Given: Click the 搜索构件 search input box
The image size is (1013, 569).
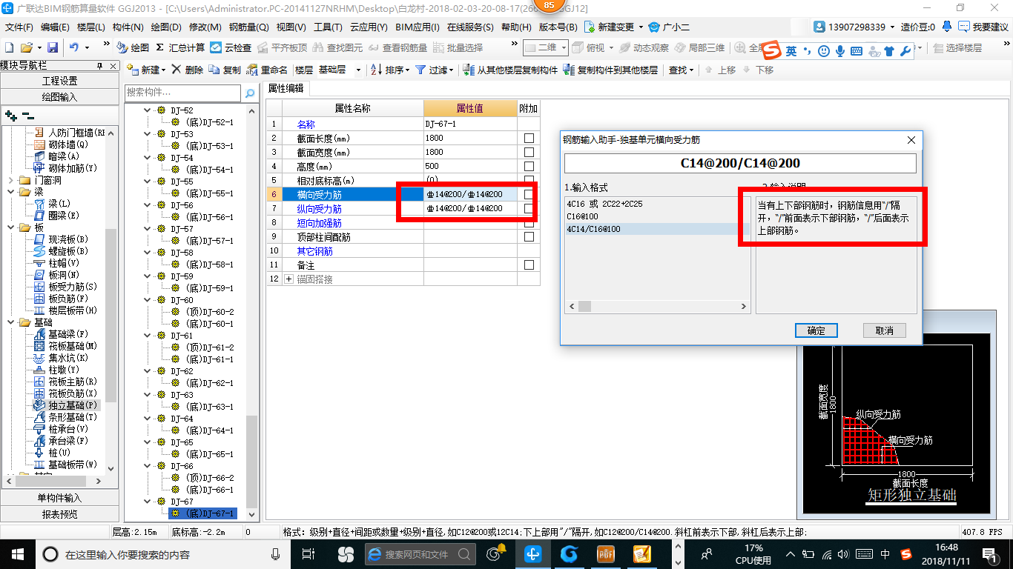Looking at the screenshot, I should [x=183, y=93].
